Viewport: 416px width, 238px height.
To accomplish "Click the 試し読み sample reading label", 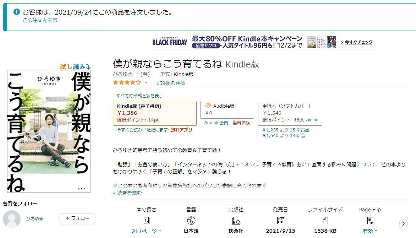I will [75, 66].
